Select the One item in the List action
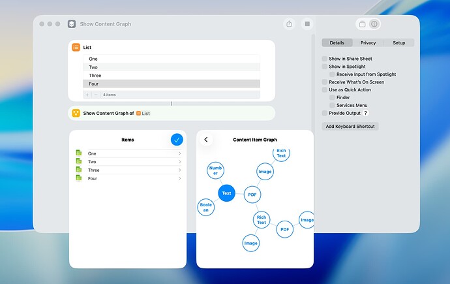Viewport: 450px width, 284px height. tap(172, 59)
